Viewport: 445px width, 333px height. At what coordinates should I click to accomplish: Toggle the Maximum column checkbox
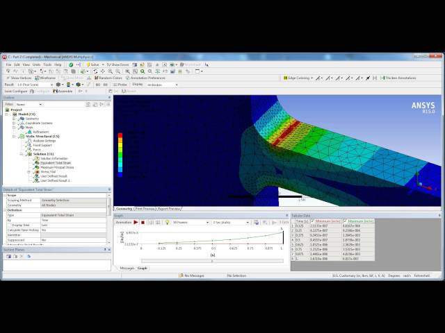click(345, 221)
